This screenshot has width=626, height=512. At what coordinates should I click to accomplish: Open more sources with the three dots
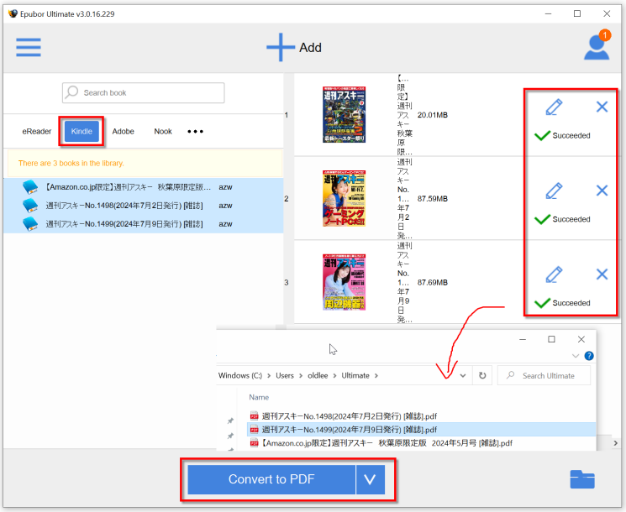(x=195, y=131)
